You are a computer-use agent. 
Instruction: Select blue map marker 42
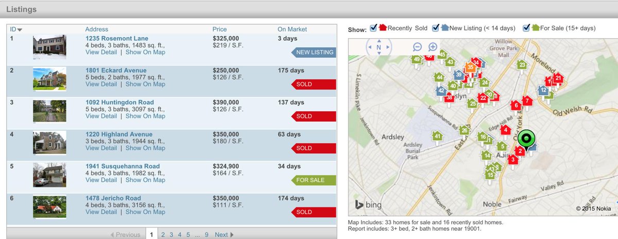coord(441,91)
